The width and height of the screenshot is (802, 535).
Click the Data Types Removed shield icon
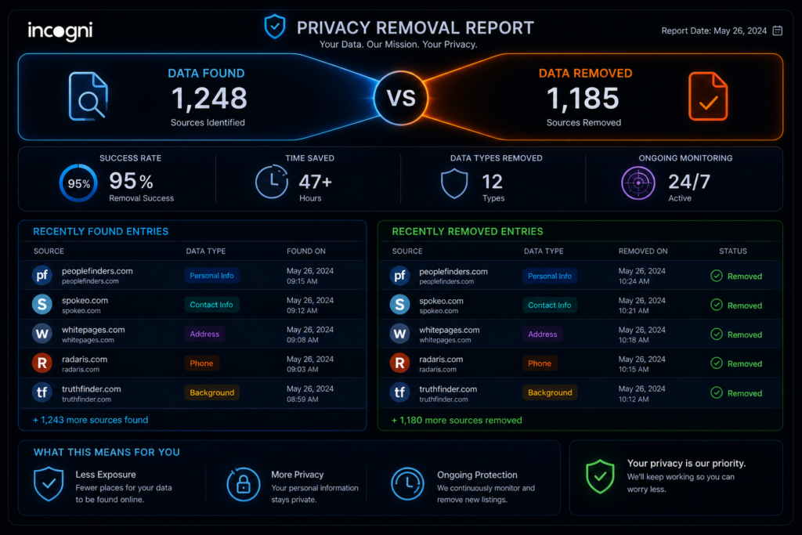click(454, 183)
